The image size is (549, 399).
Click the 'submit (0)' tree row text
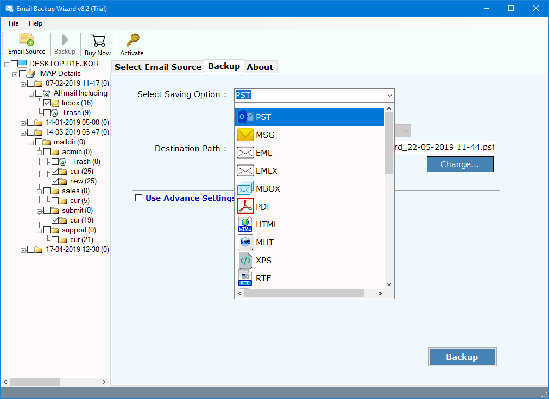(77, 210)
